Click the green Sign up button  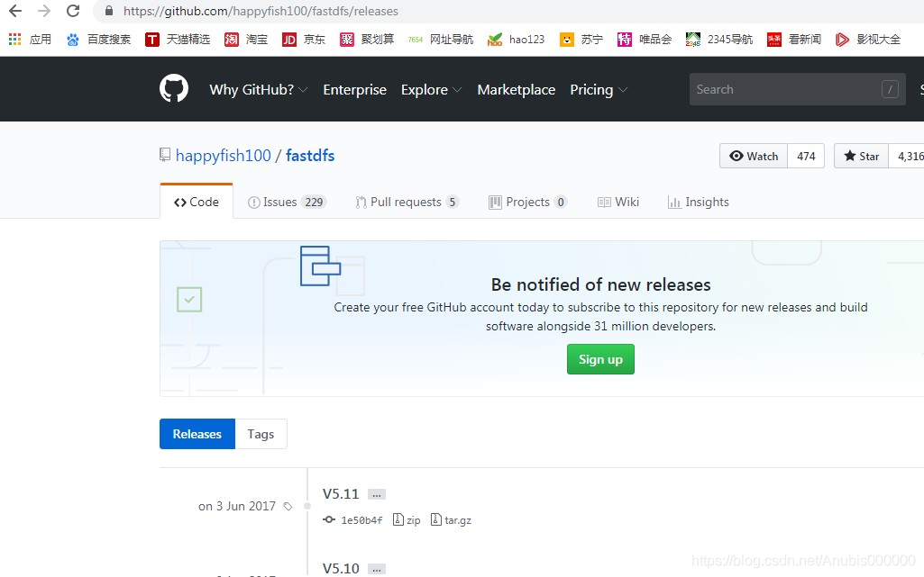(x=600, y=359)
